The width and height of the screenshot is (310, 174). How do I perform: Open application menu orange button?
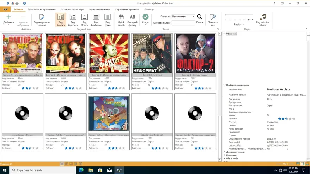(5, 9)
